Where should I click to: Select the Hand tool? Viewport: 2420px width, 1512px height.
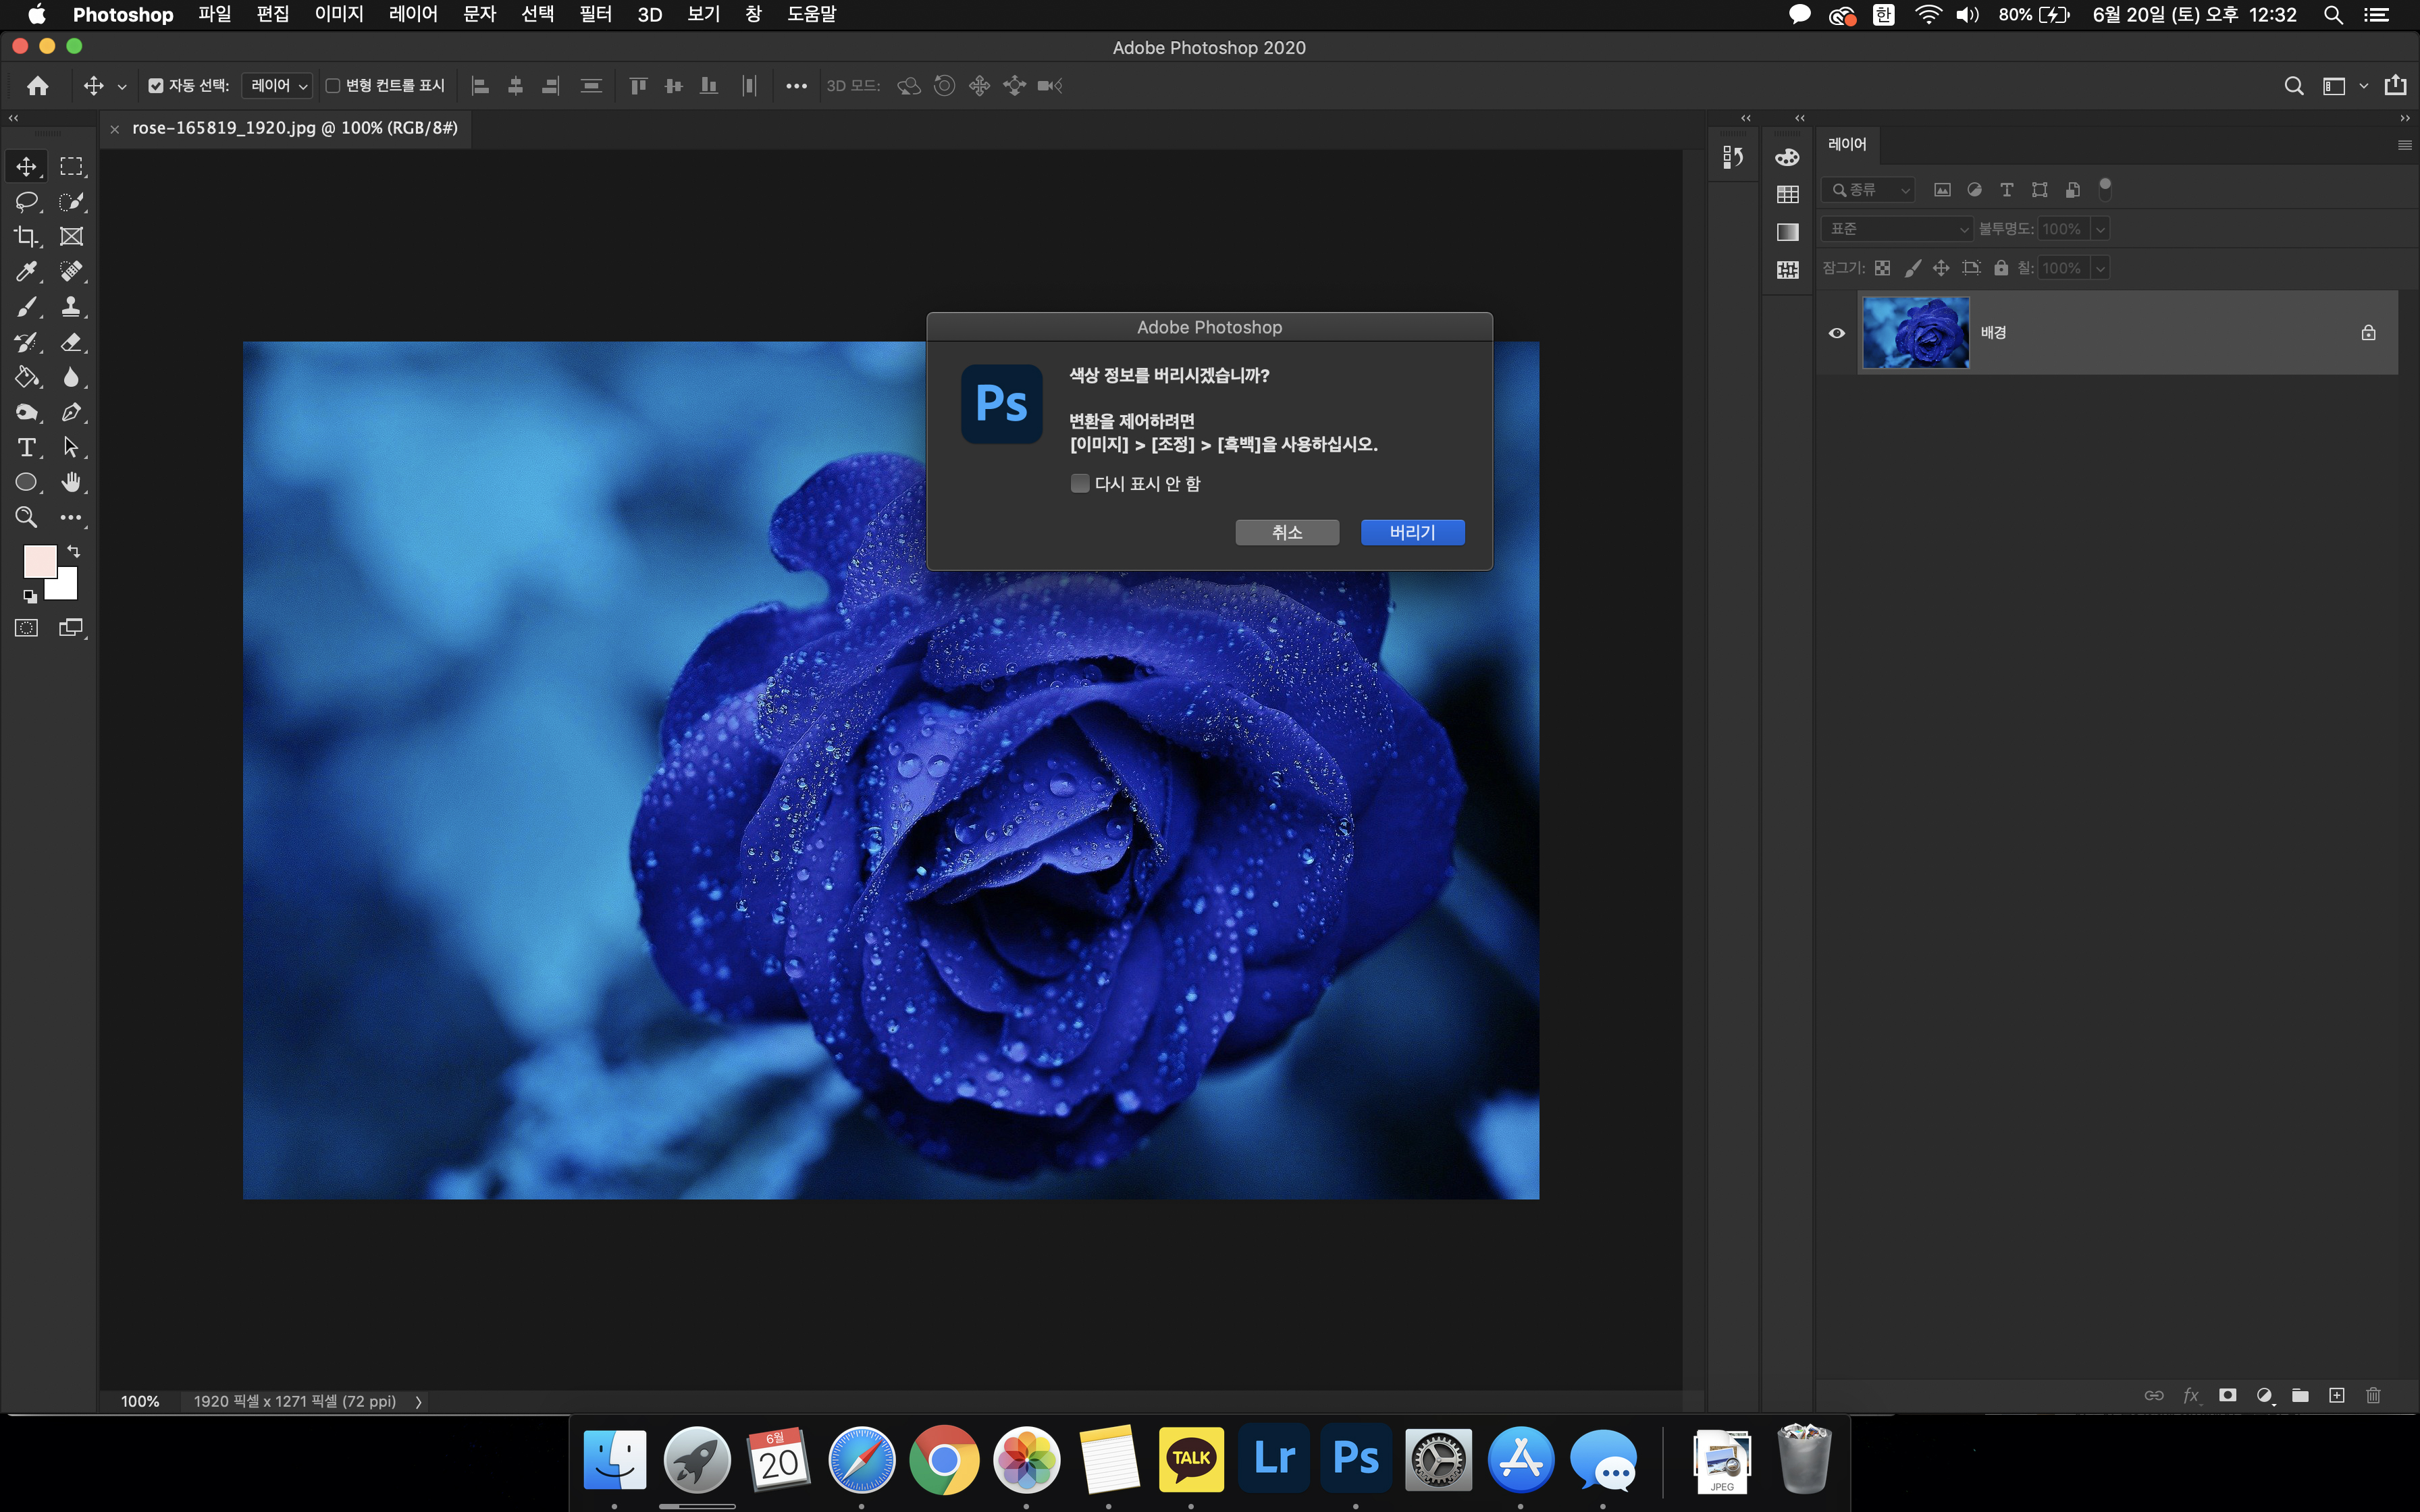[71, 482]
